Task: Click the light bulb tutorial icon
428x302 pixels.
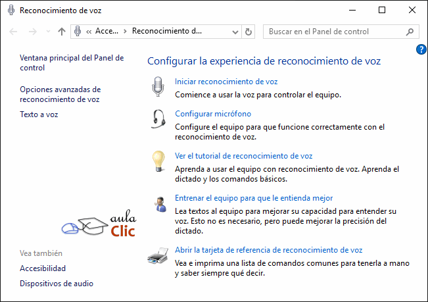Action: pos(158,161)
